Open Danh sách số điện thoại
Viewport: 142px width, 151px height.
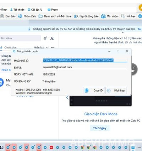[55, 16]
